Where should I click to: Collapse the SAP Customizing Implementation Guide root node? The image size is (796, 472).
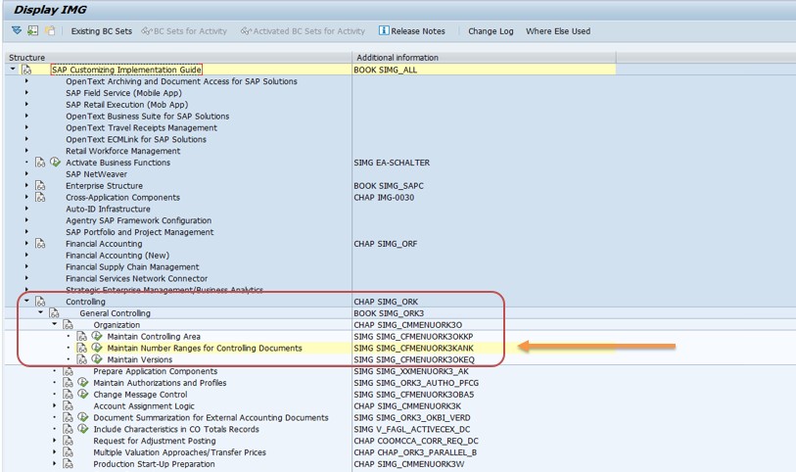click(13, 69)
